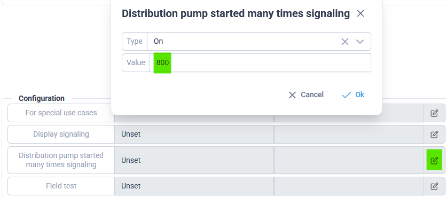Click the Value field label in dialog
Viewport: 446px width, 197px height.
136,62
